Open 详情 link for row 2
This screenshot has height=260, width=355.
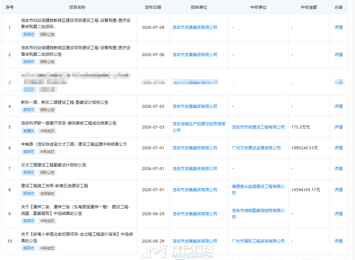339,55
